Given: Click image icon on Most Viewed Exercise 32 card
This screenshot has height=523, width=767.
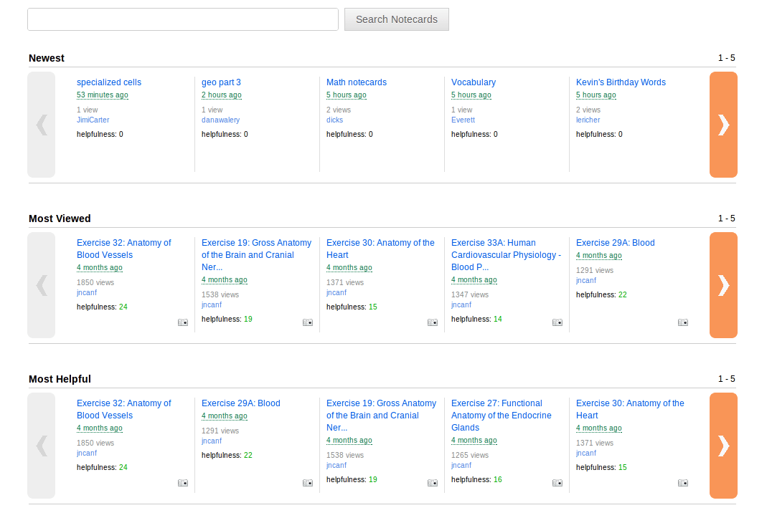Looking at the screenshot, I should click(x=183, y=322).
